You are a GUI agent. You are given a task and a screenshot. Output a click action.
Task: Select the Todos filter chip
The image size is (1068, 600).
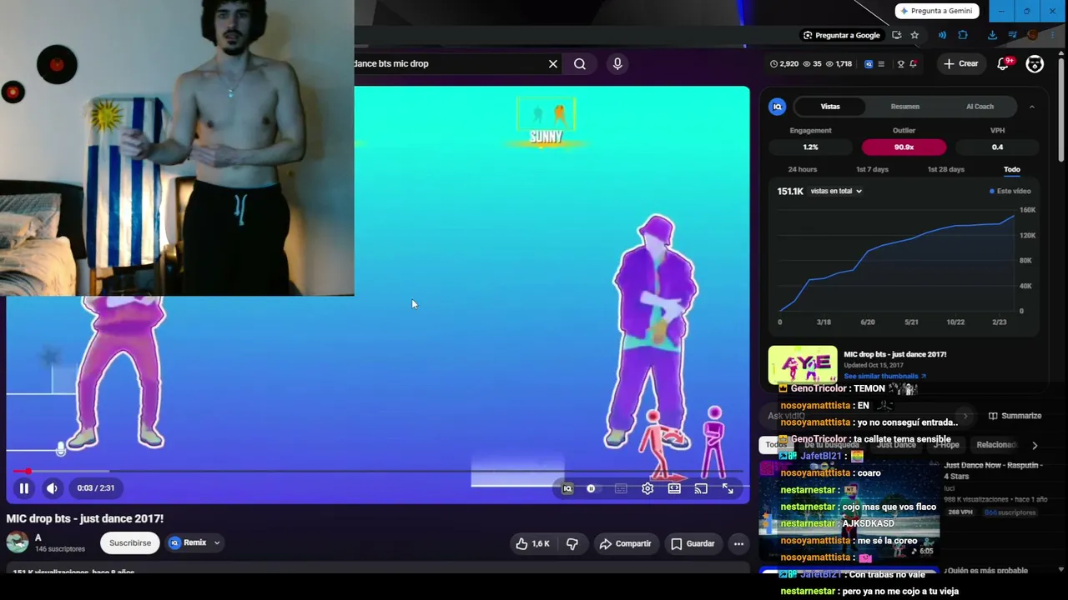pyautogui.click(x=776, y=445)
